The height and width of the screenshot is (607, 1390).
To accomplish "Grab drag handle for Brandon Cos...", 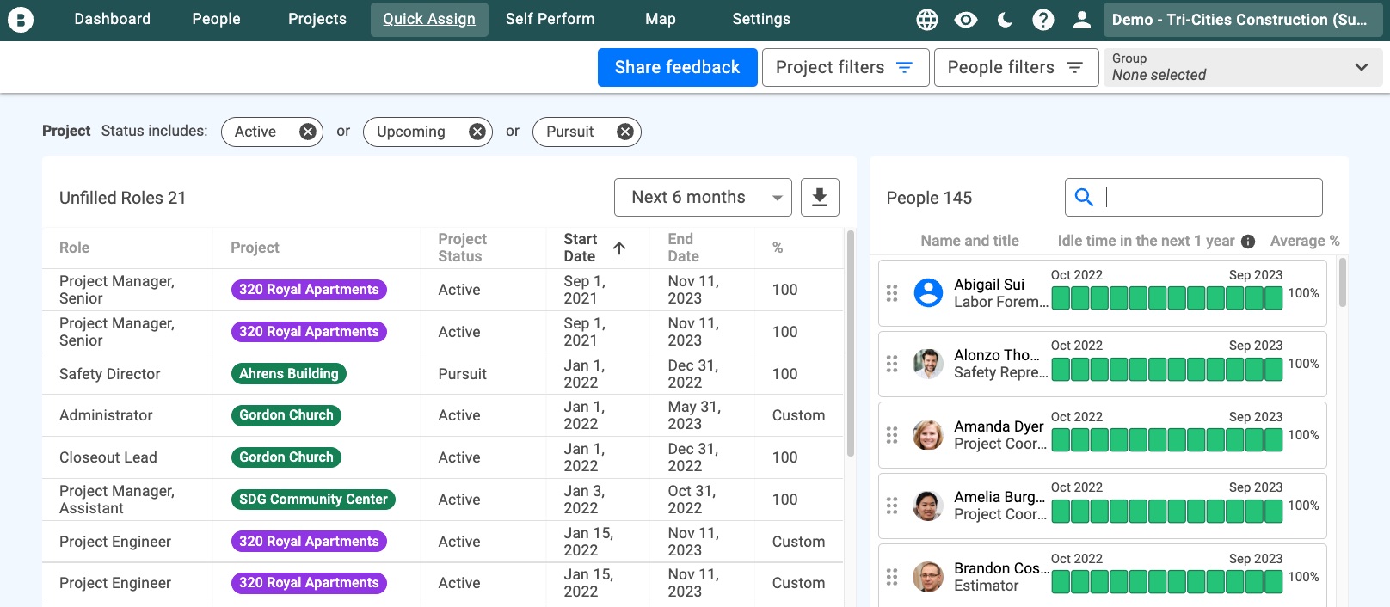I will [892, 577].
